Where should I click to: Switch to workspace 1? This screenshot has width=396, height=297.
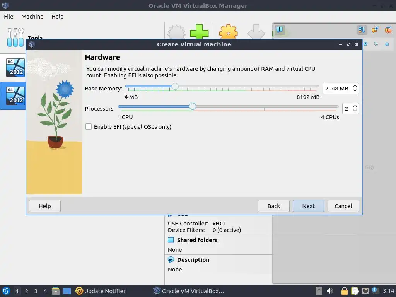[x=17, y=291]
